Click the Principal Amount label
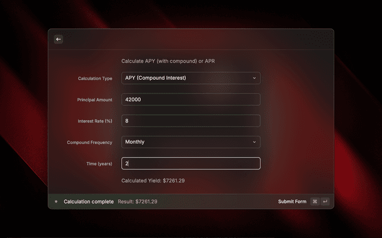 pos(94,100)
